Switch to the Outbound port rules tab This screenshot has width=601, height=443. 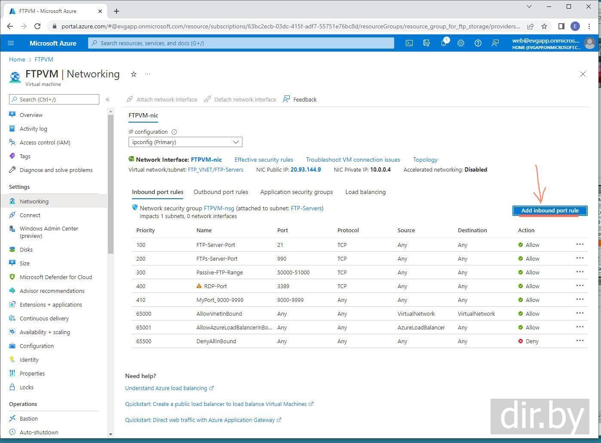click(x=221, y=192)
